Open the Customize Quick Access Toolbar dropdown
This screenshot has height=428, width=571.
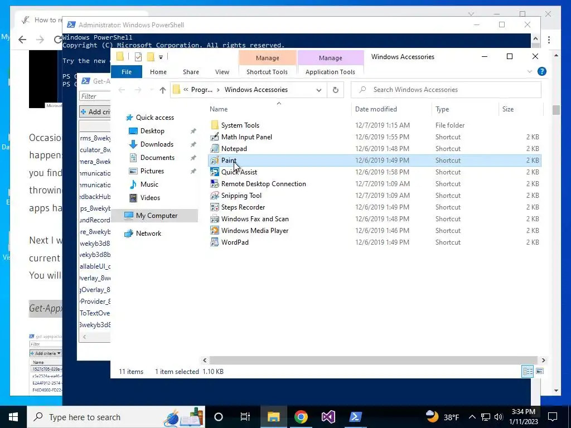(161, 57)
